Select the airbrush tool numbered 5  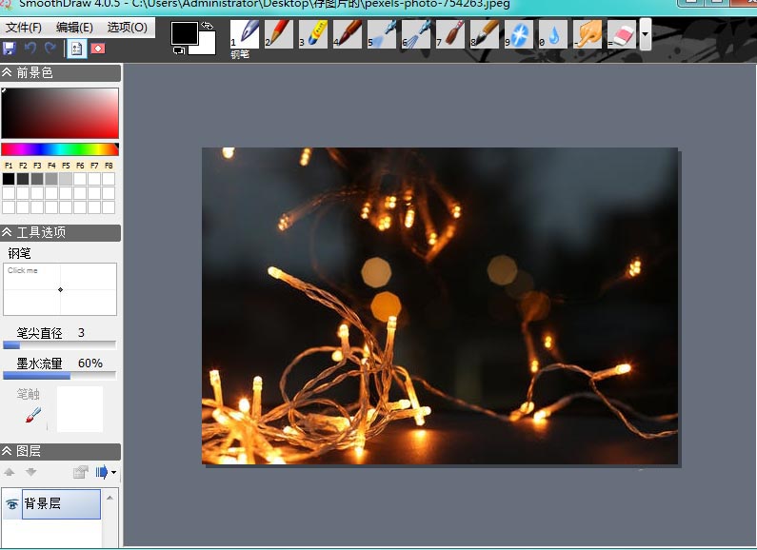pyautogui.click(x=382, y=33)
